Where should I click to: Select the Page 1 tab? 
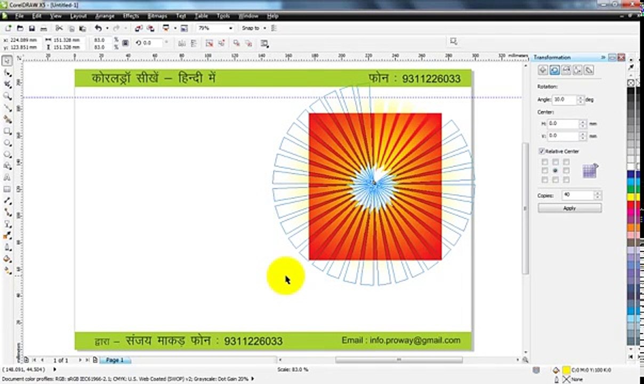click(115, 360)
